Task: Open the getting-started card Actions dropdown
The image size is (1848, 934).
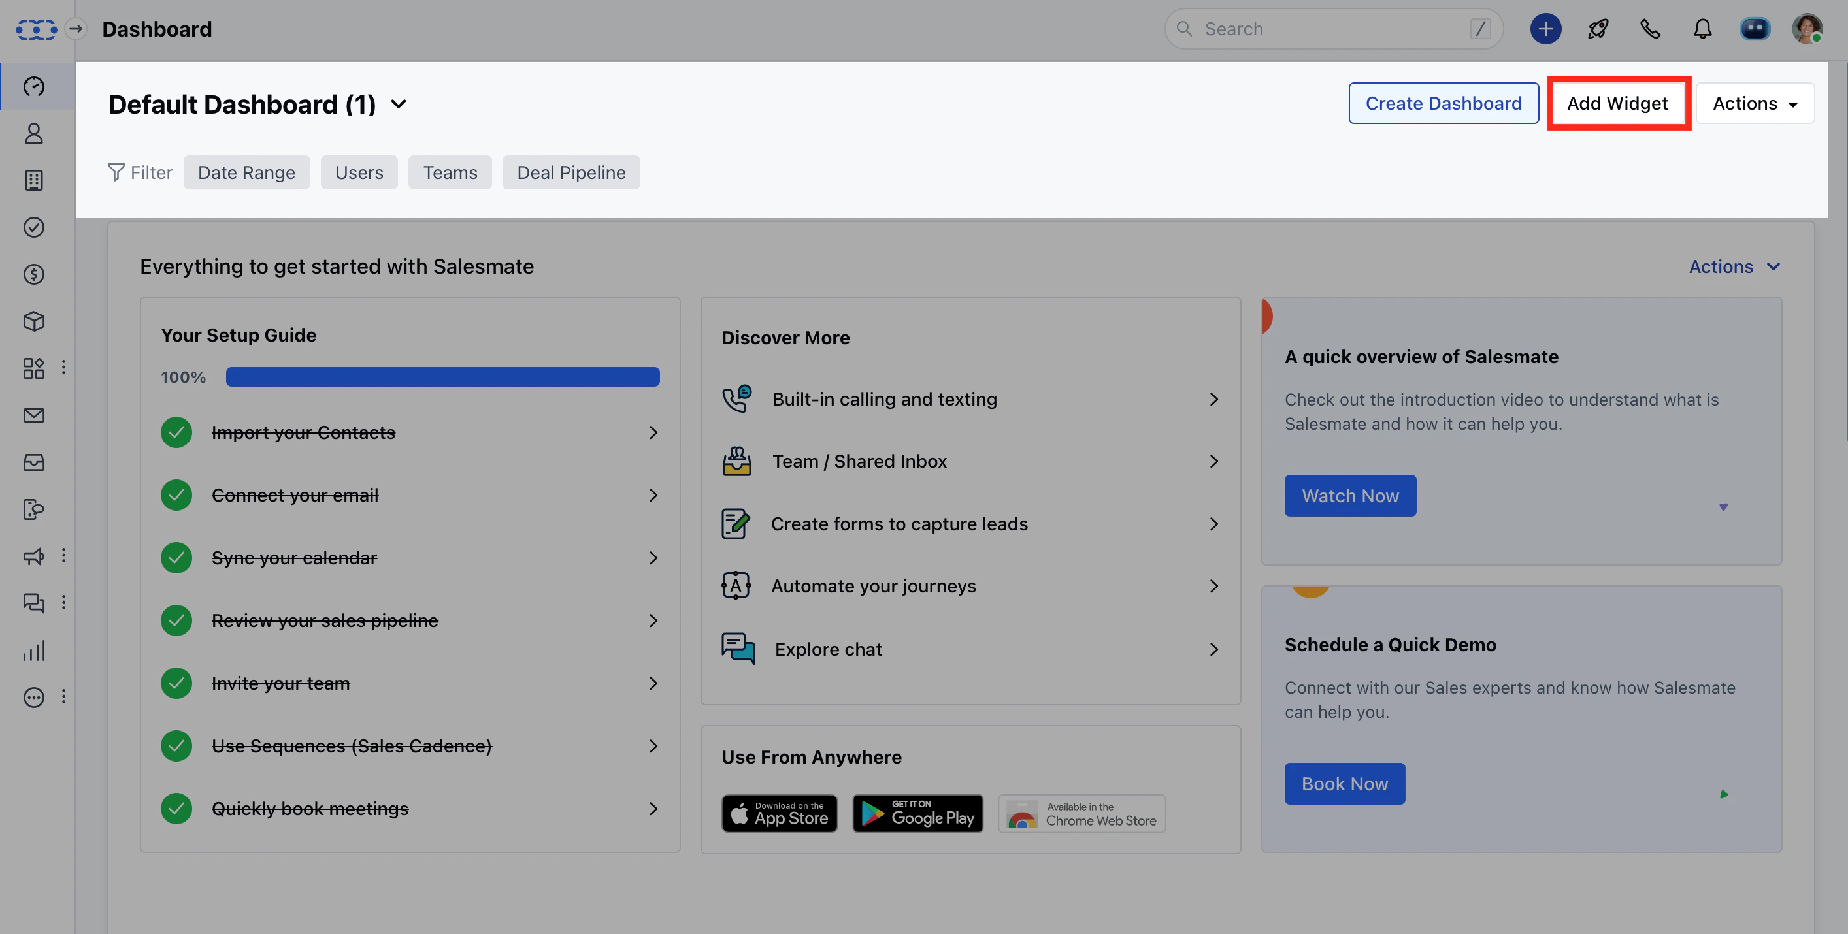Action: pyautogui.click(x=1734, y=267)
